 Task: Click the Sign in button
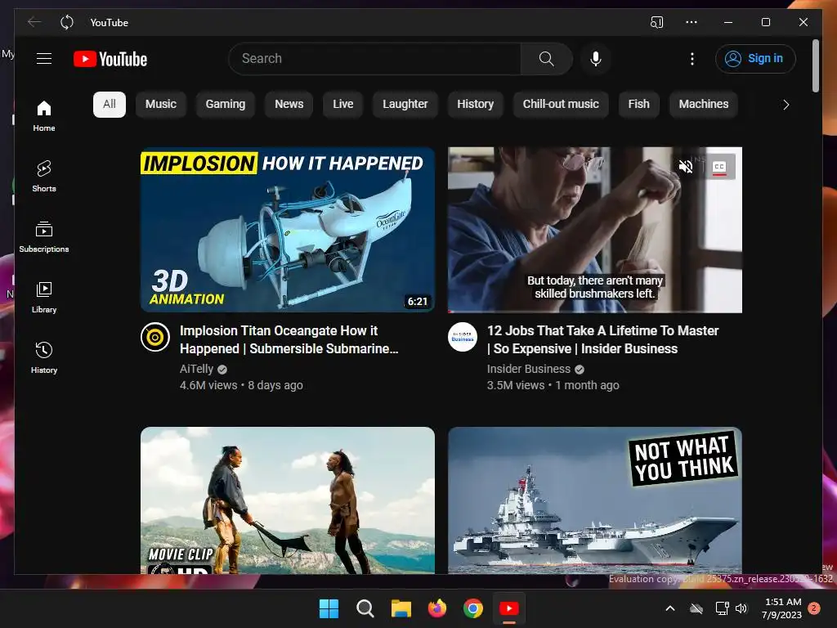[755, 59]
